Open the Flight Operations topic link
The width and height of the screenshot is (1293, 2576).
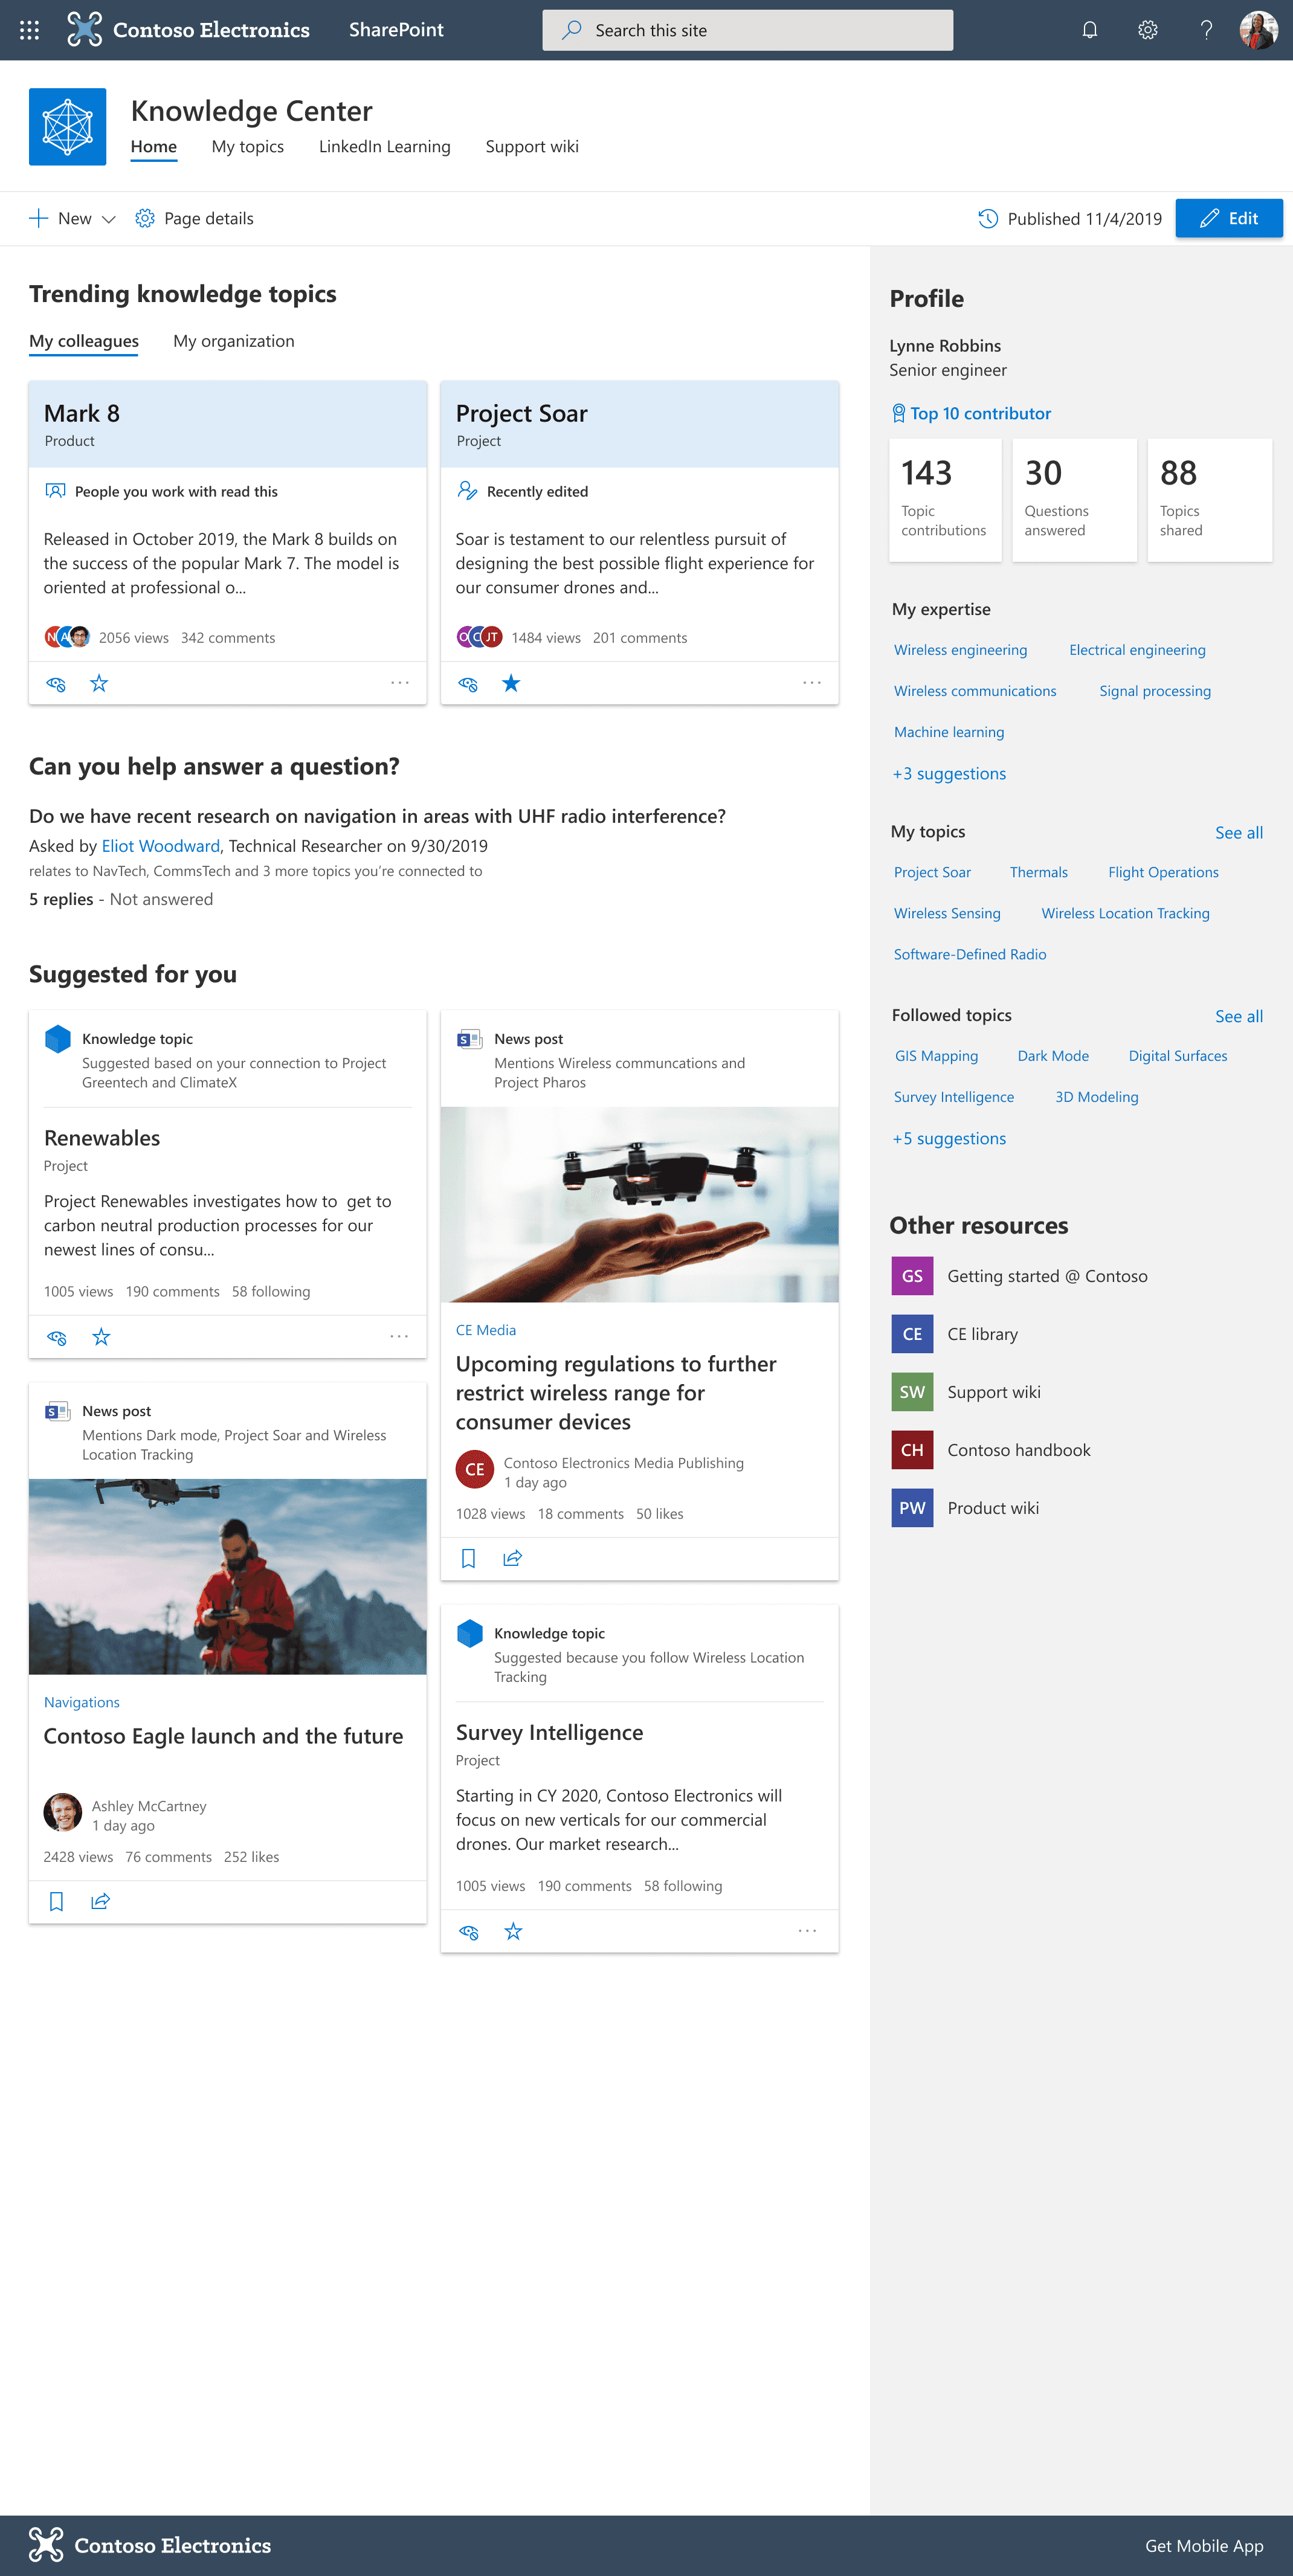coord(1163,872)
